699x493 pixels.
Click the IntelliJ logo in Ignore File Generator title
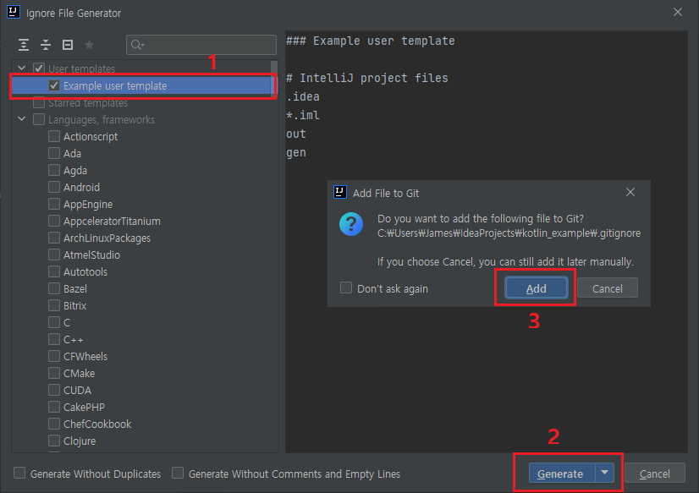point(14,12)
